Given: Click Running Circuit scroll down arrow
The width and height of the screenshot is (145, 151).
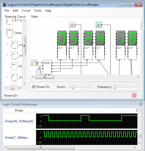Looking at the screenshot, I should [x=24, y=84].
